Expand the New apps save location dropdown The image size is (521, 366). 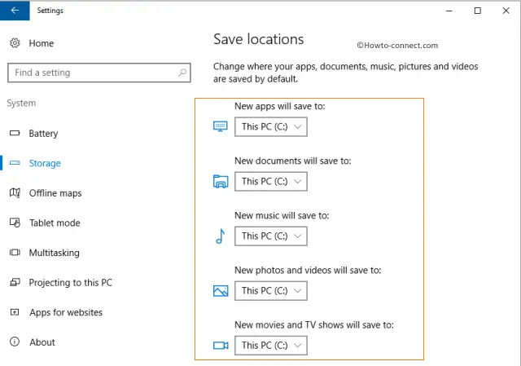click(271, 127)
